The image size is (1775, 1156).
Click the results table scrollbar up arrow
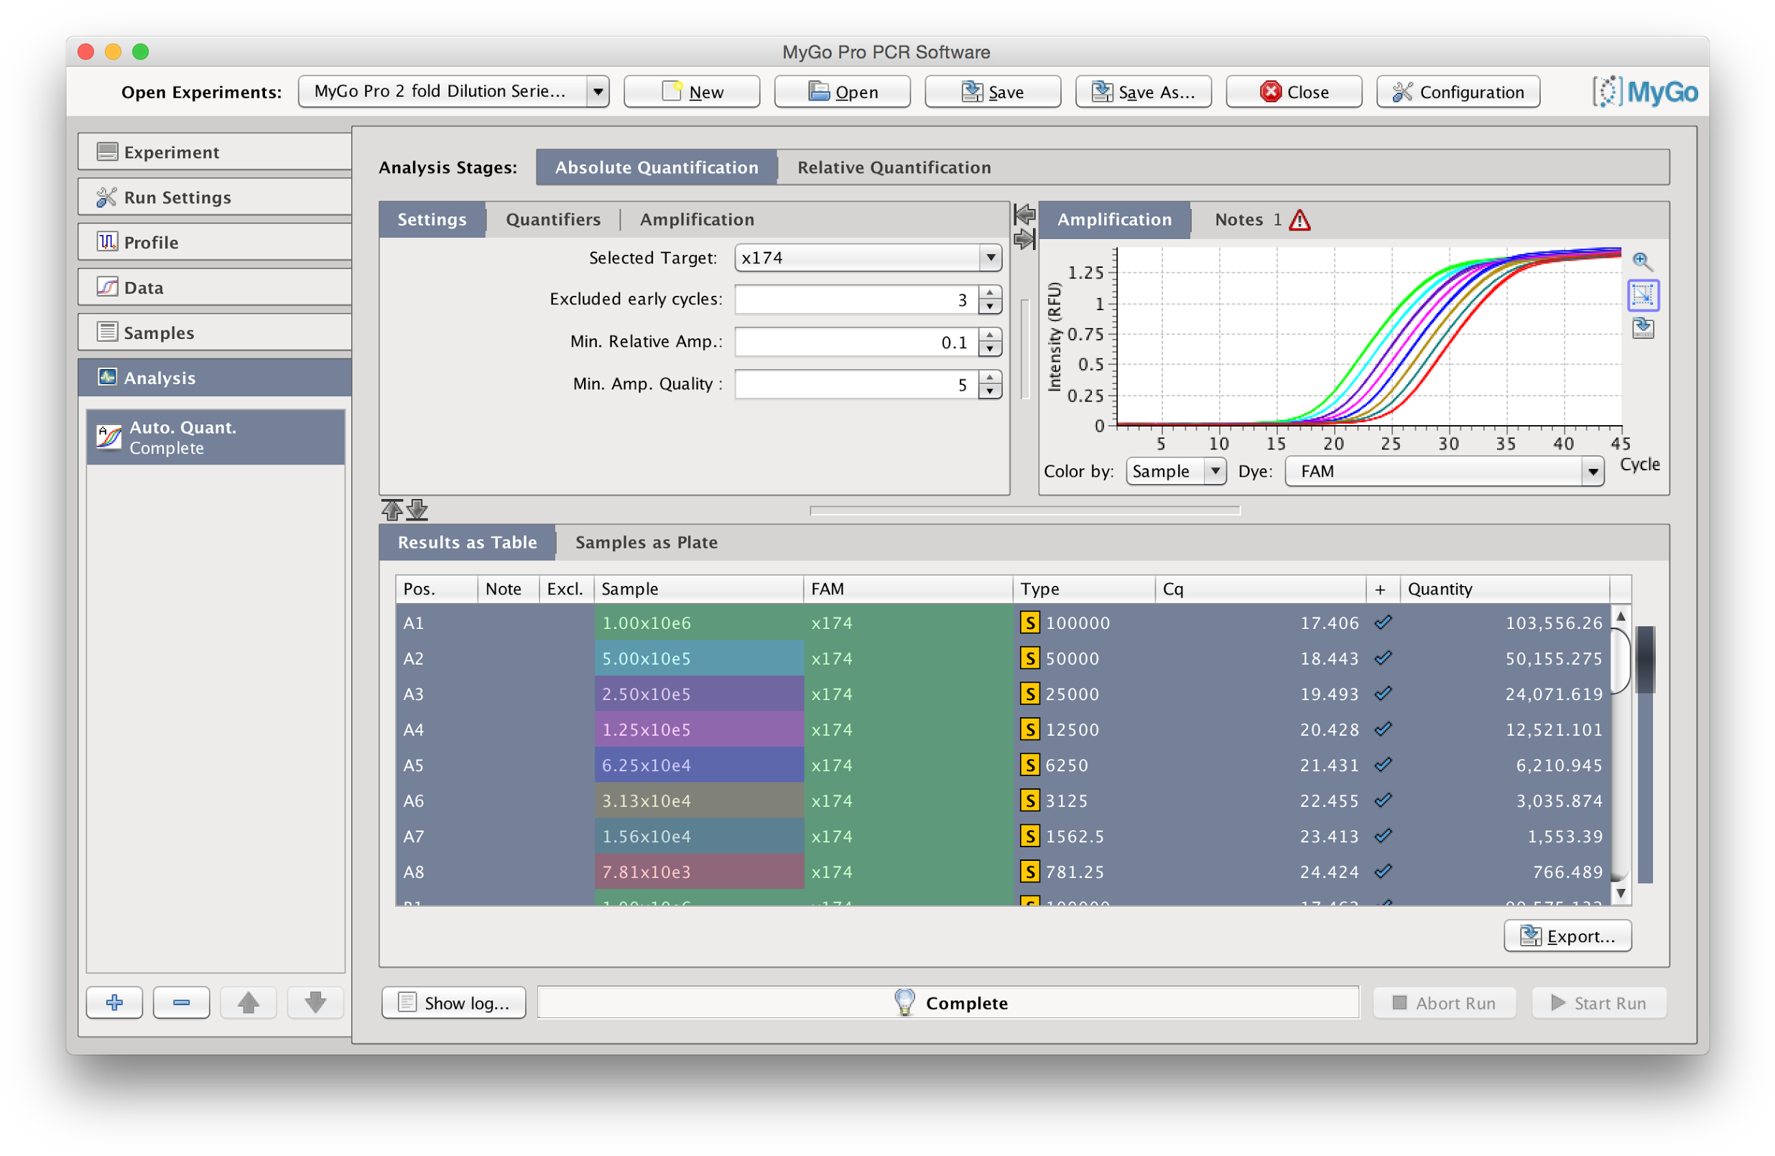[x=1621, y=615]
